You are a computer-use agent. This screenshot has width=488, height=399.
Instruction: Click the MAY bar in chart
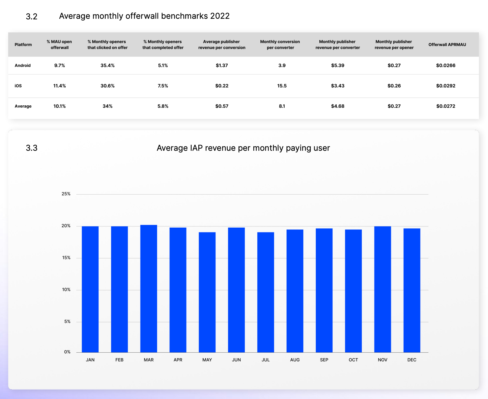(207, 292)
